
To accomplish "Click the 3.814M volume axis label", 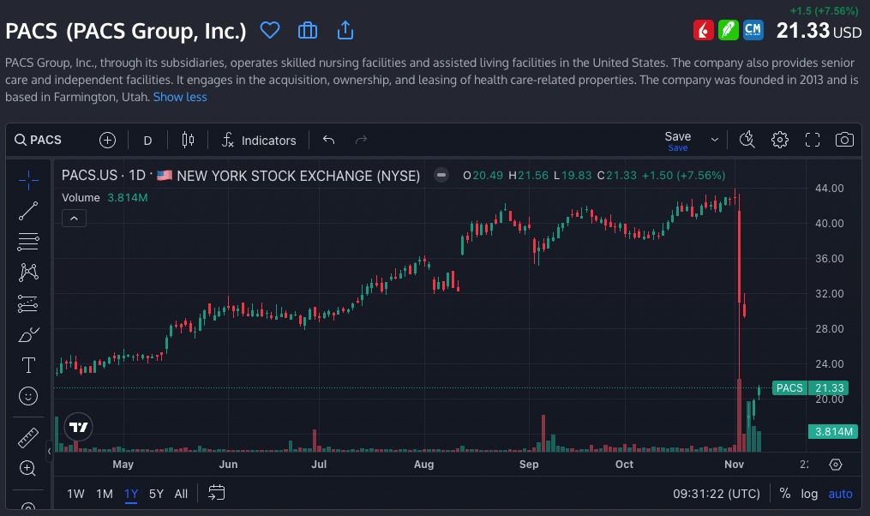I will tap(833, 432).
